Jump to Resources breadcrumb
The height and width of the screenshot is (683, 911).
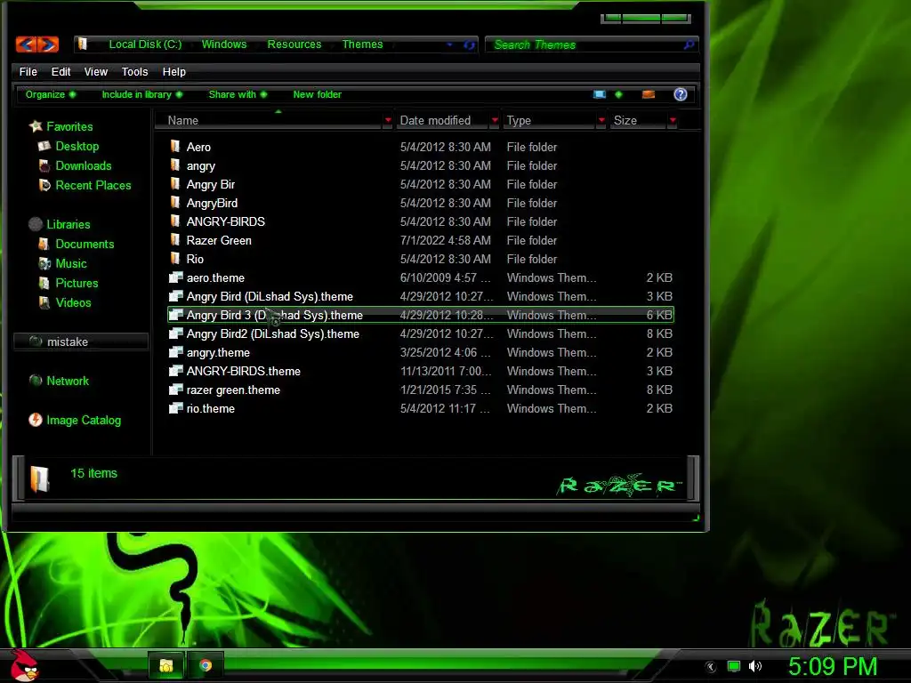pos(294,44)
